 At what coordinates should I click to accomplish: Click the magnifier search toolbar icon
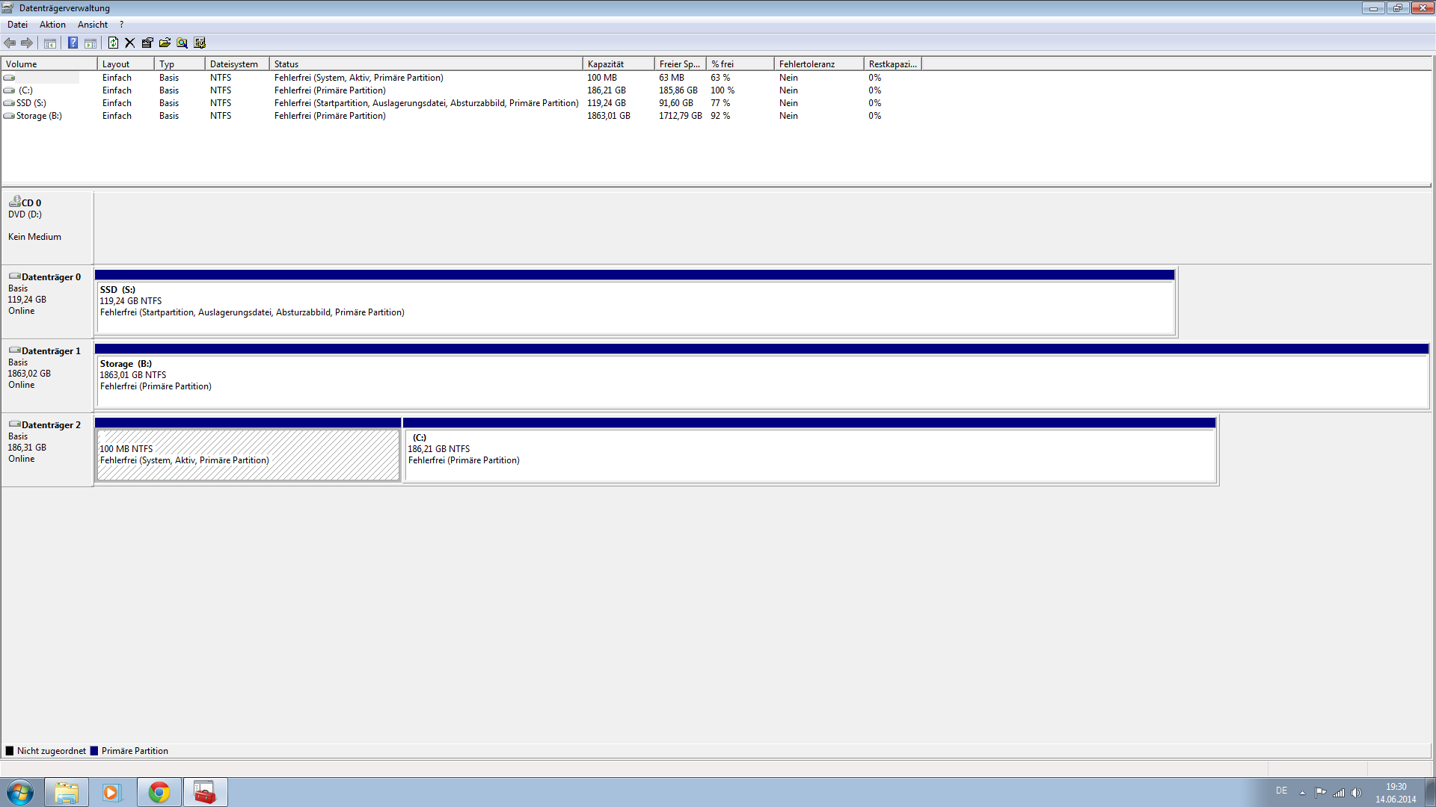[x=182, y=43]
